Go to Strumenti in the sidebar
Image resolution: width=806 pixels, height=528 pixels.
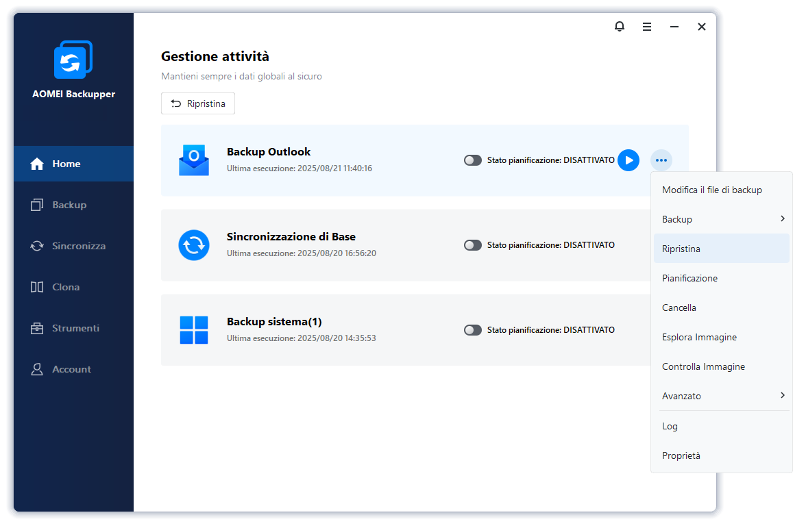(x=75, y=328)
